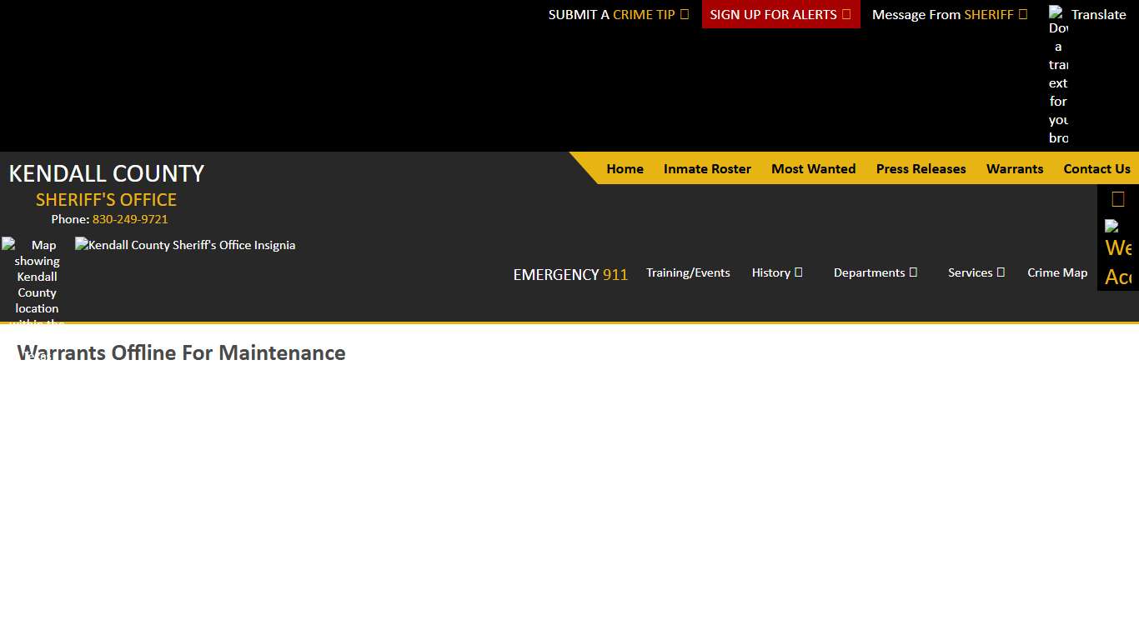Click the Sign Up For Alerts external icon
The image size is (1139, 640).
[x=846, y=13]
